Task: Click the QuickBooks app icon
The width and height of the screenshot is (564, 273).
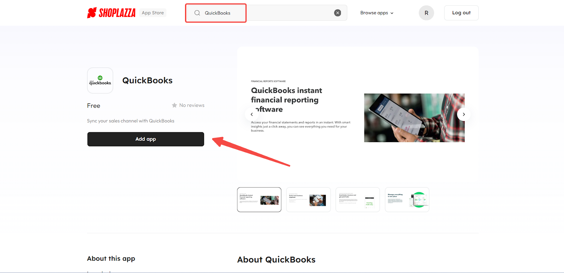Action: click(x=100, y=81)
